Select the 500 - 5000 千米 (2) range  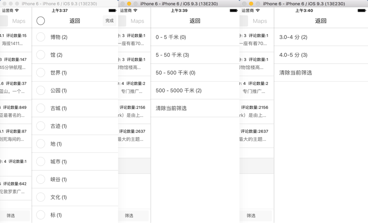click(x=179, y=90)
